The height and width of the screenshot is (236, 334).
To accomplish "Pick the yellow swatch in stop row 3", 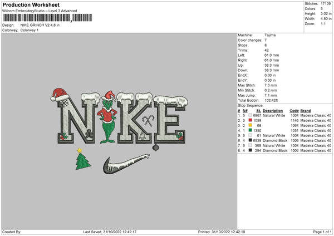I will click(250, 125).
